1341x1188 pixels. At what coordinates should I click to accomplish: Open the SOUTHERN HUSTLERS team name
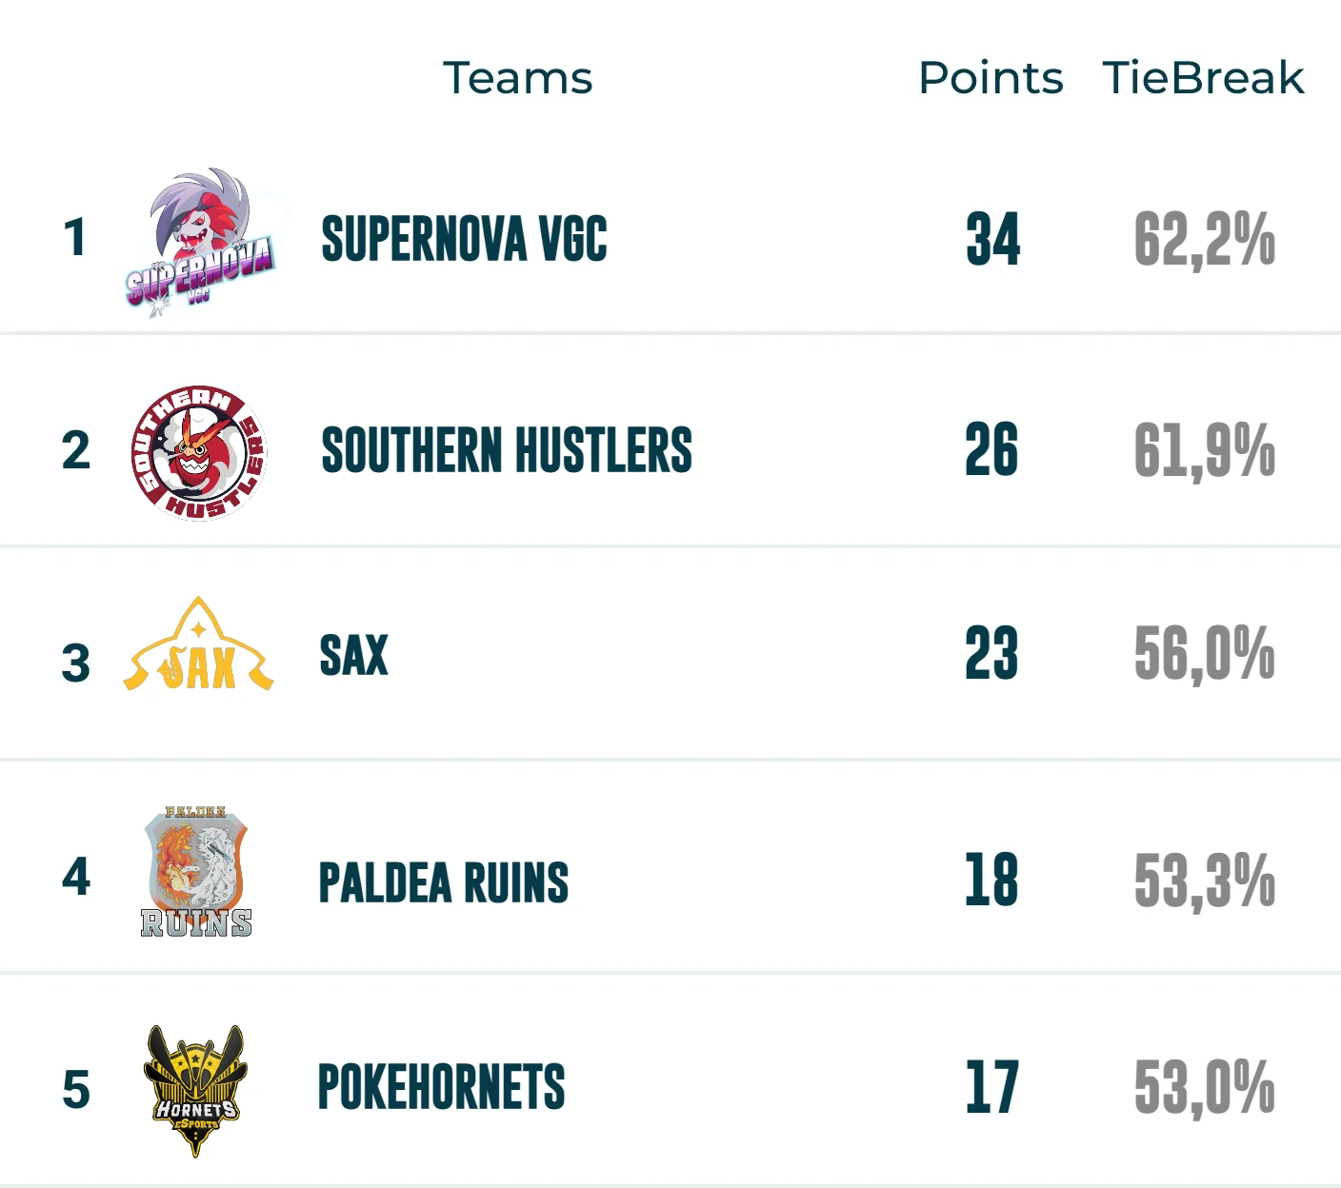click(507, 450)
